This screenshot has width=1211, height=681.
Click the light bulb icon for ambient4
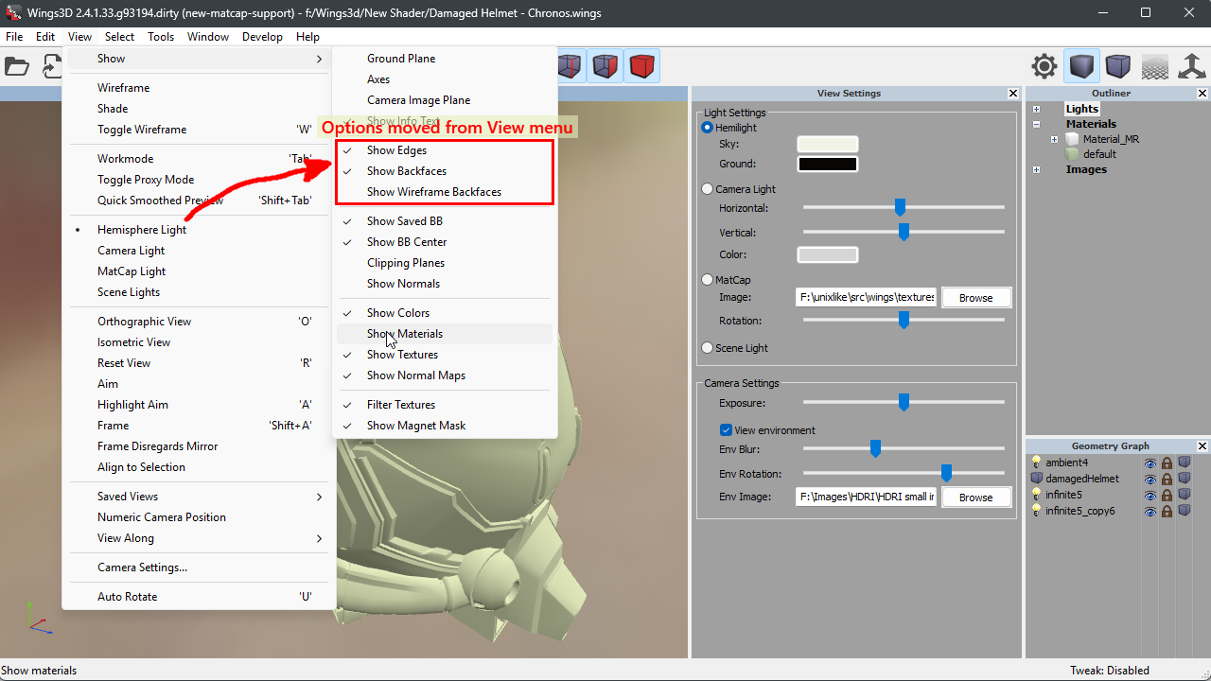tap(1036, 463)
